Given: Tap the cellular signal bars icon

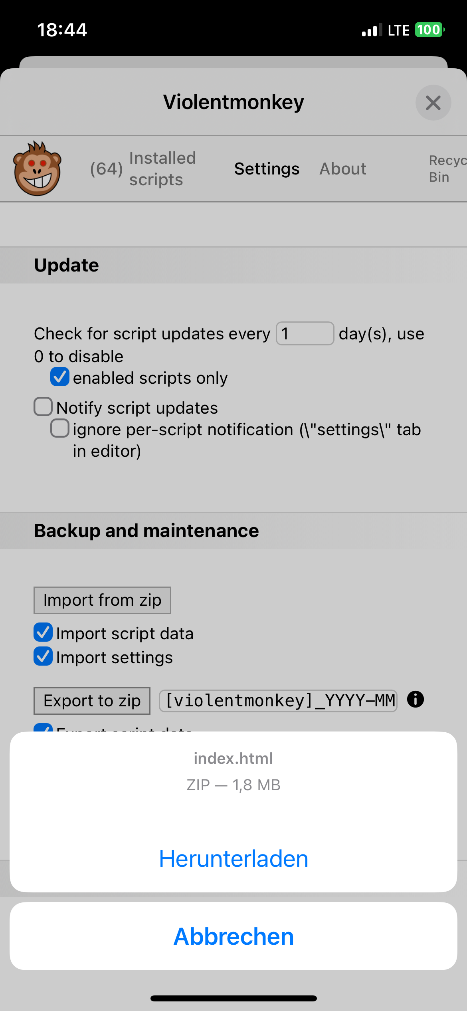Looking at the screenshot, I should 372,30.
